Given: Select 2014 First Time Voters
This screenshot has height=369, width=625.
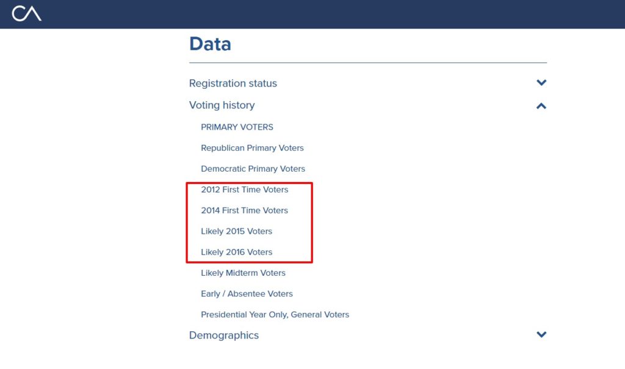Looking at the screenshot, I should pyautogui.click(x=244, y=210).
